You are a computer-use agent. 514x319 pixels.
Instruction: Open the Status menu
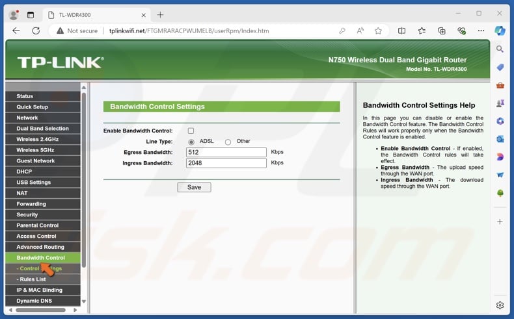[43, 96]
